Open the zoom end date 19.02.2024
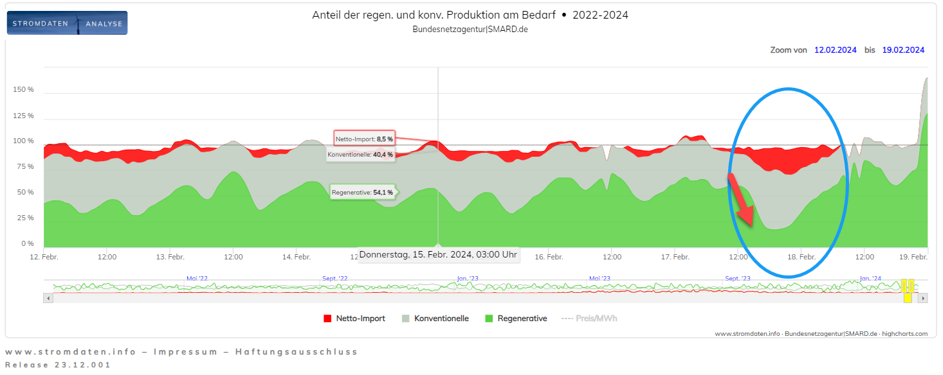The width and height of the screenshot is (943, 375). tap(903, 50)
